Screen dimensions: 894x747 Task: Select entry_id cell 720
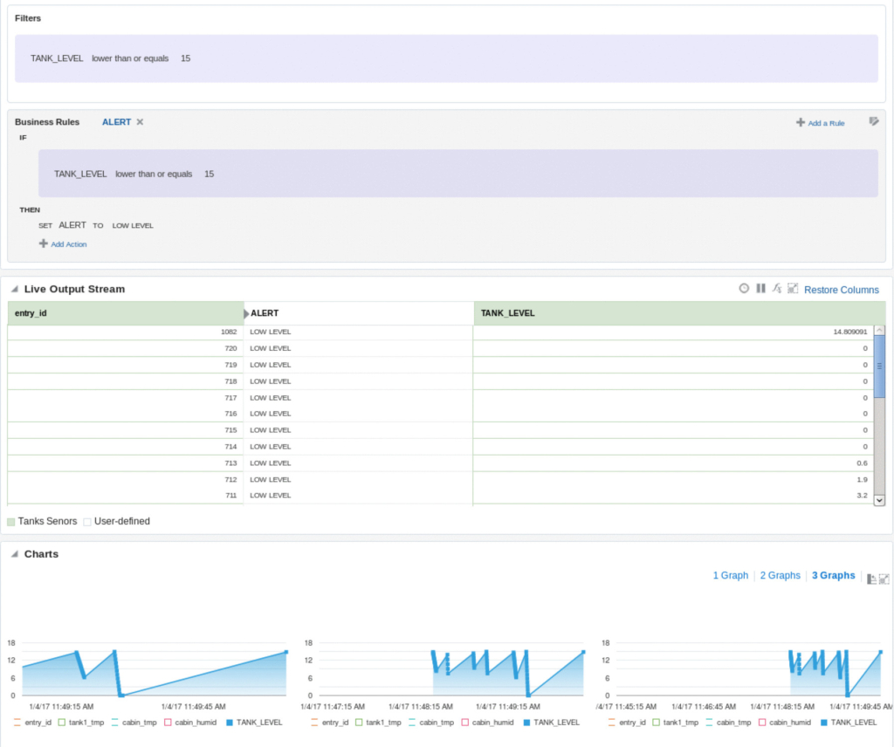(126, 348)
